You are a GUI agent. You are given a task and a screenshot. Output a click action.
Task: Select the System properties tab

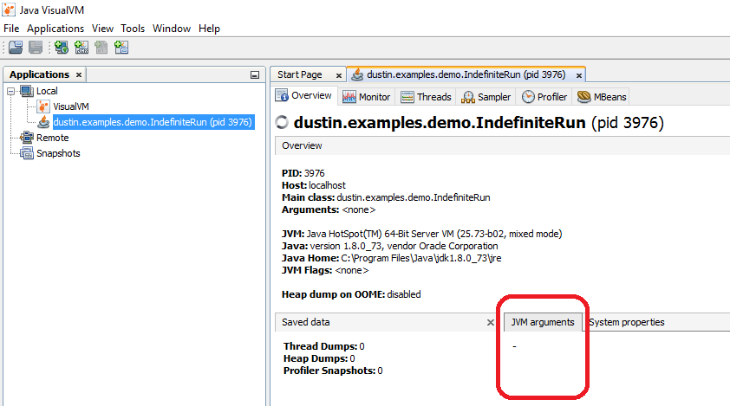click(627, 322)
